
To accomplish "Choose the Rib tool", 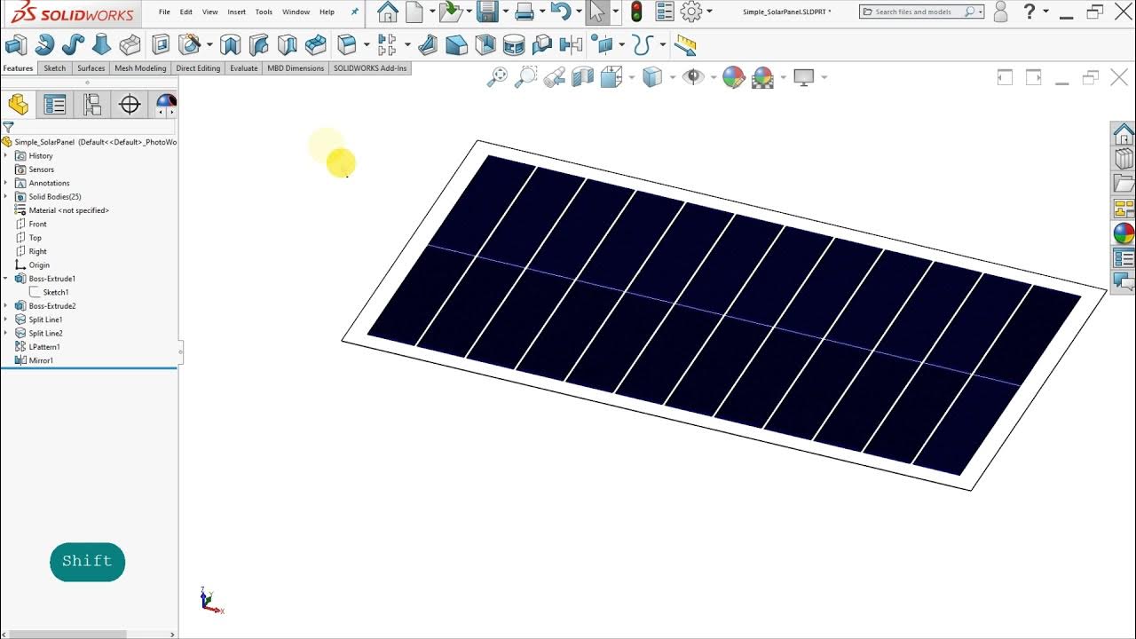I will 428,44.
